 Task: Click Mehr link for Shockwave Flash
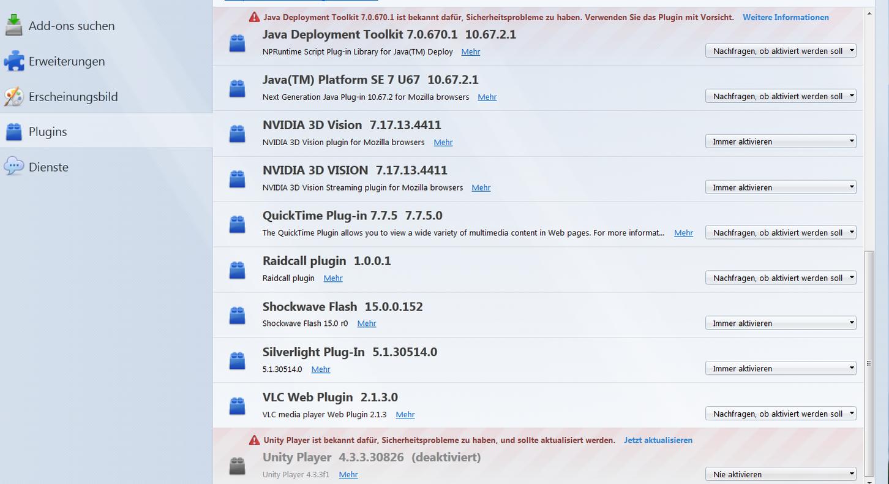(366, 323)
